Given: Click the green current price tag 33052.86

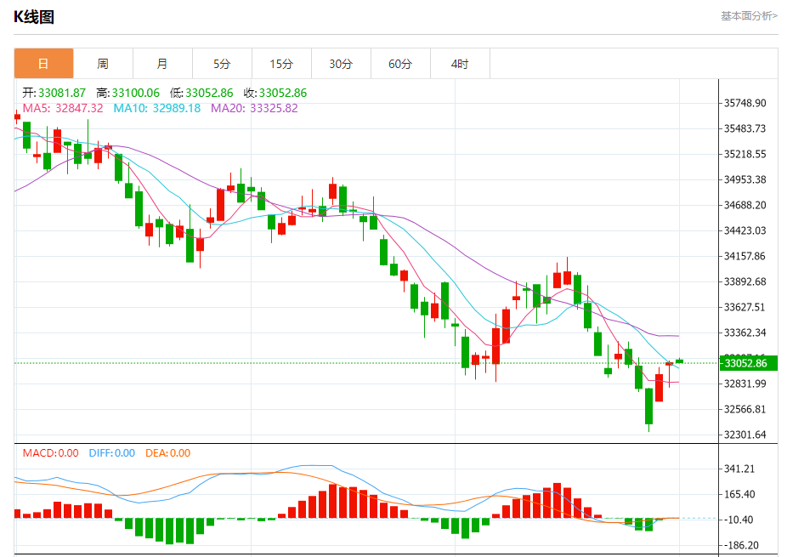Looking at the screenshot, I should pyautogui.click(x=749, y=363).
